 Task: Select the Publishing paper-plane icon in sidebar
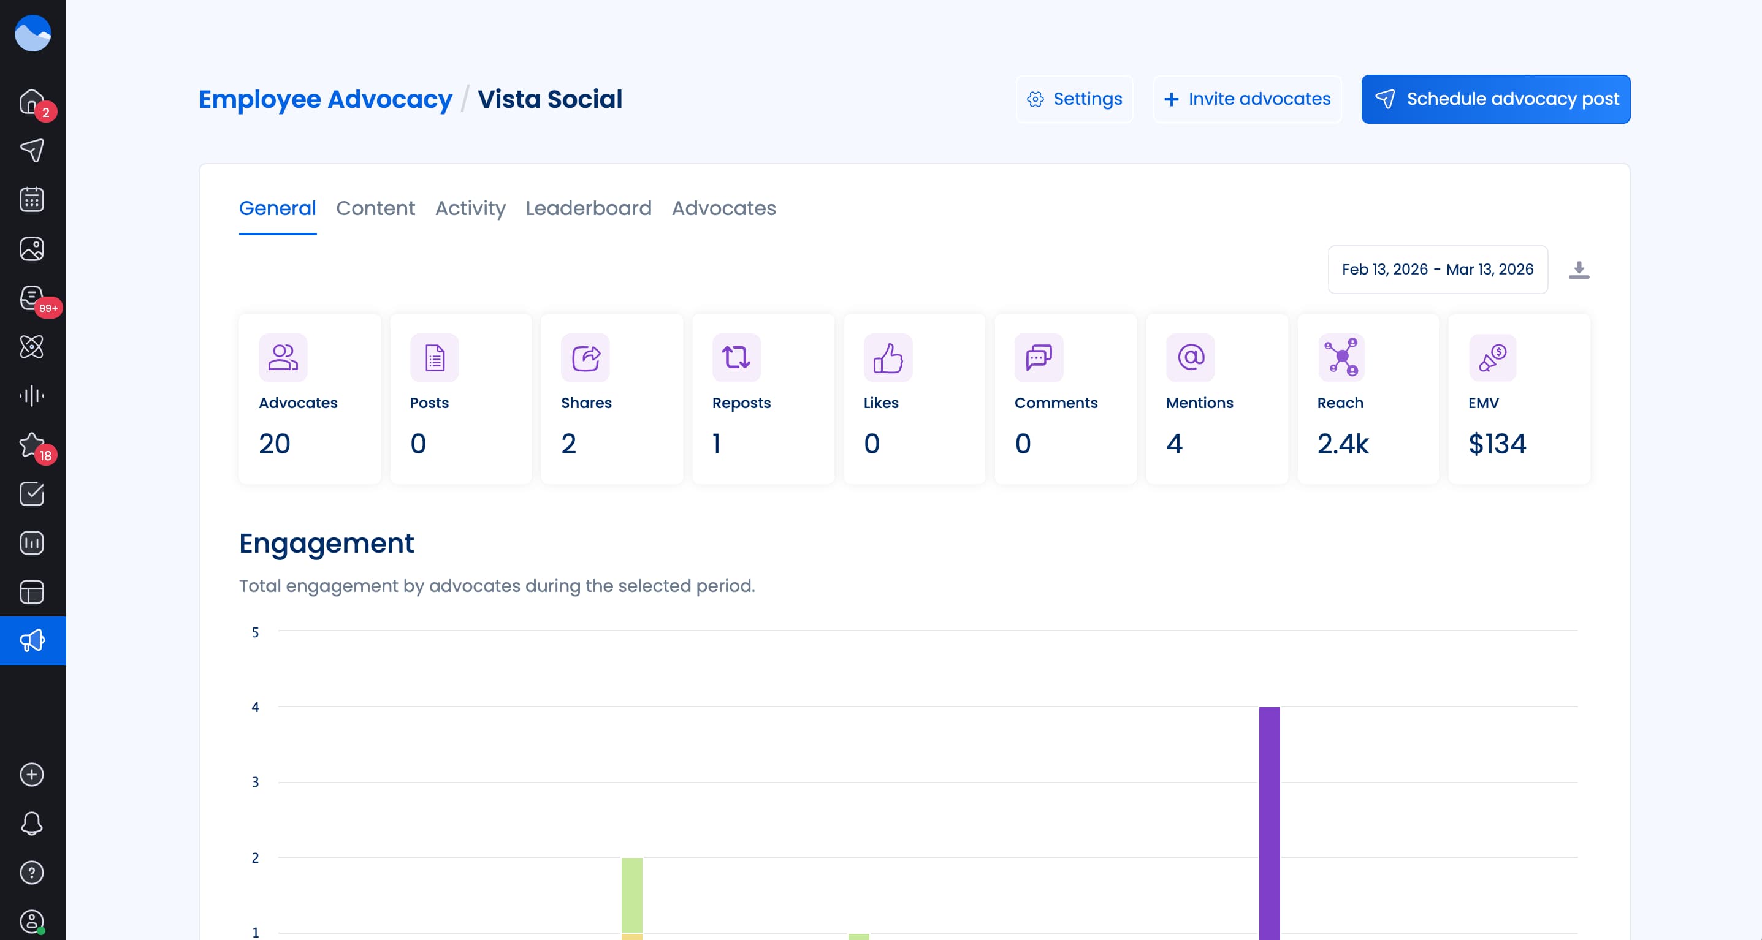pos(31,149)
